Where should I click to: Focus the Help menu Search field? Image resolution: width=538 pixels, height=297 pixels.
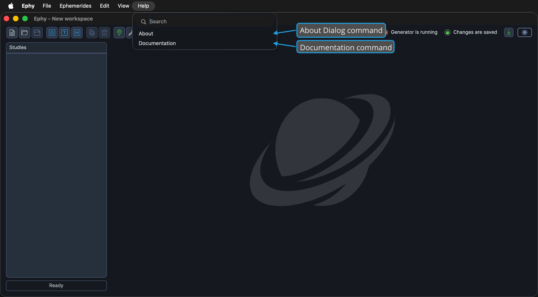coord(205,21)
